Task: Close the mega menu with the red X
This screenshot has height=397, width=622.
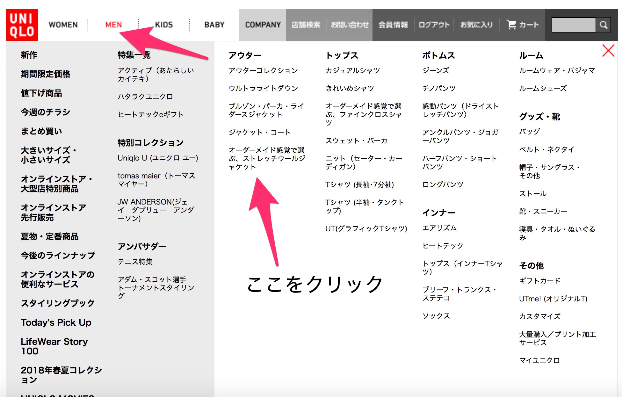Action: point(608,51)
